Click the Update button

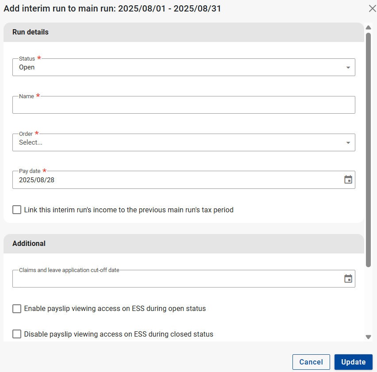pyautogui.click(x=353, y=362)
